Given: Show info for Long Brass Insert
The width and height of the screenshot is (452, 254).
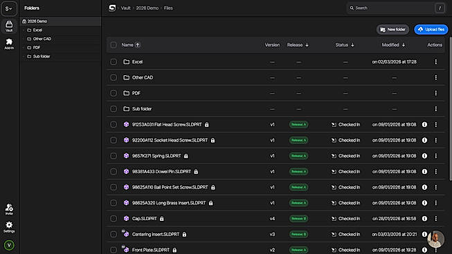Looking at the screenshot, I should [x=424, y=203].
